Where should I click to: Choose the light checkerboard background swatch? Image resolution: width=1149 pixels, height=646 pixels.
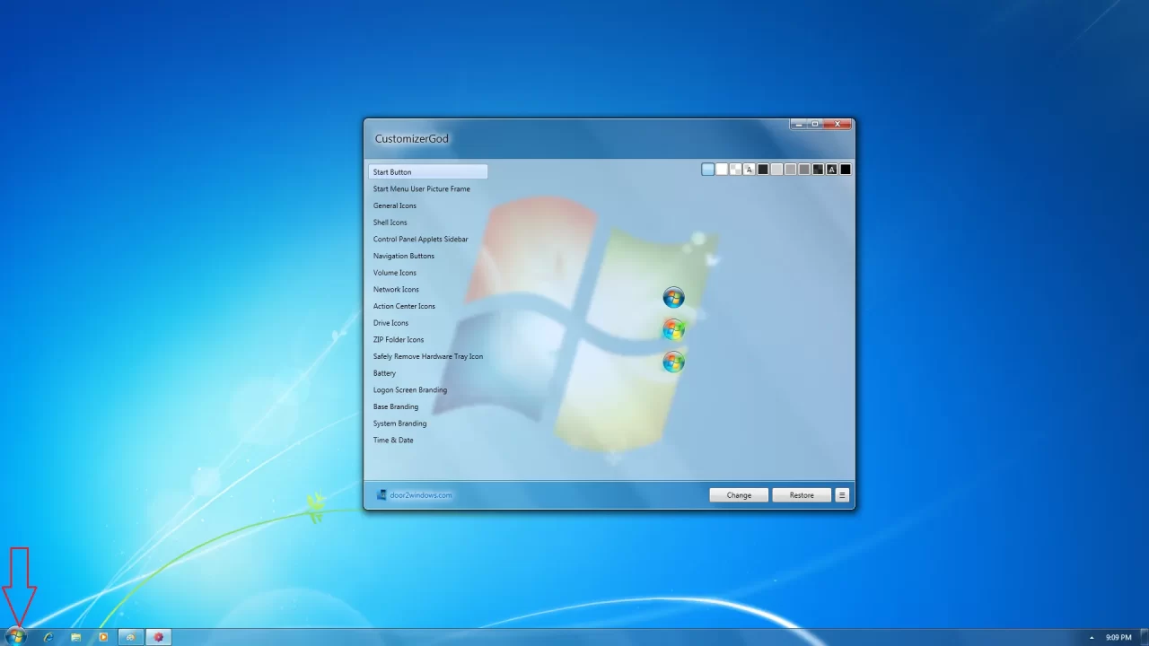tap(735, 169)
